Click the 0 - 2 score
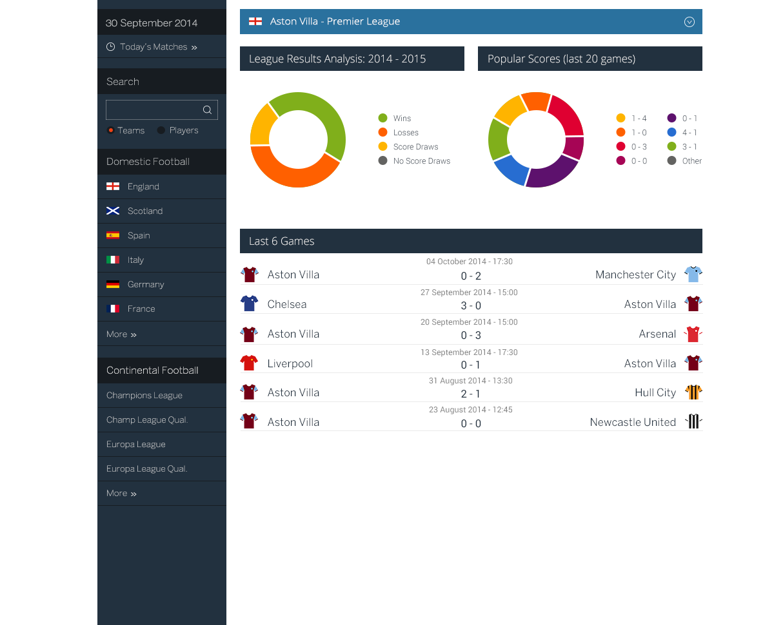This screenshot has width=774, height=625. pyautogui.click(x=471, y=276)
